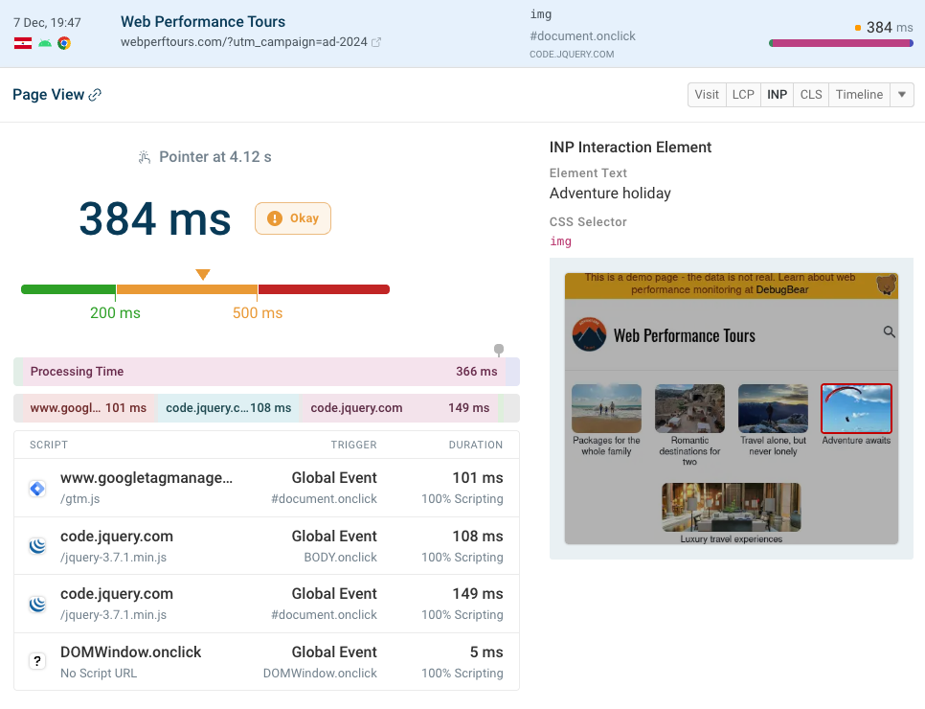This screenshot has width=925, height=709.
Task: Open the Timeline view
Action: [859, 95]
